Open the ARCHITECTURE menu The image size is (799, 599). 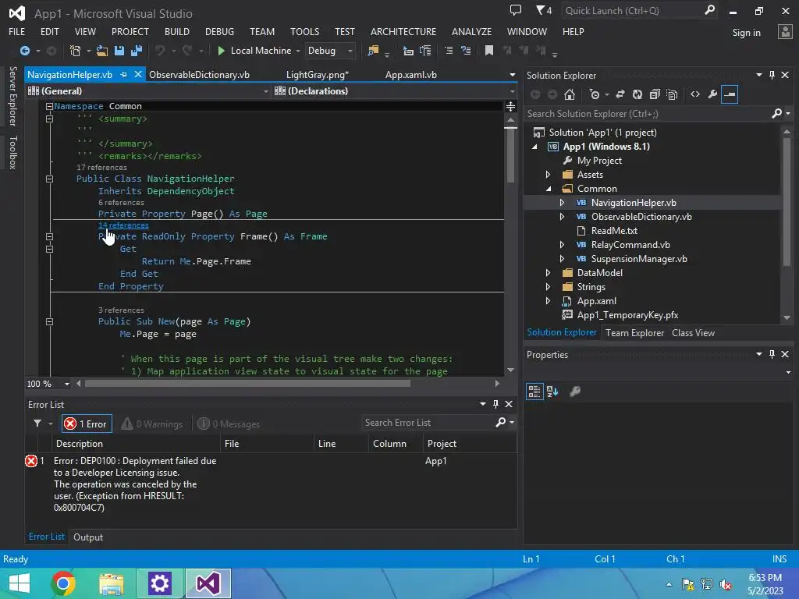coord(403,31)
